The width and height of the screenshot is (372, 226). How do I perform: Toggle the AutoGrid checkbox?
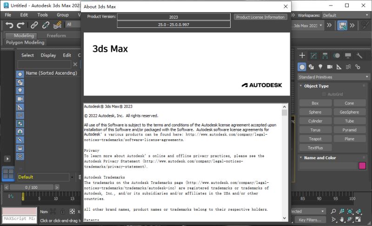[x=324, y=94]
